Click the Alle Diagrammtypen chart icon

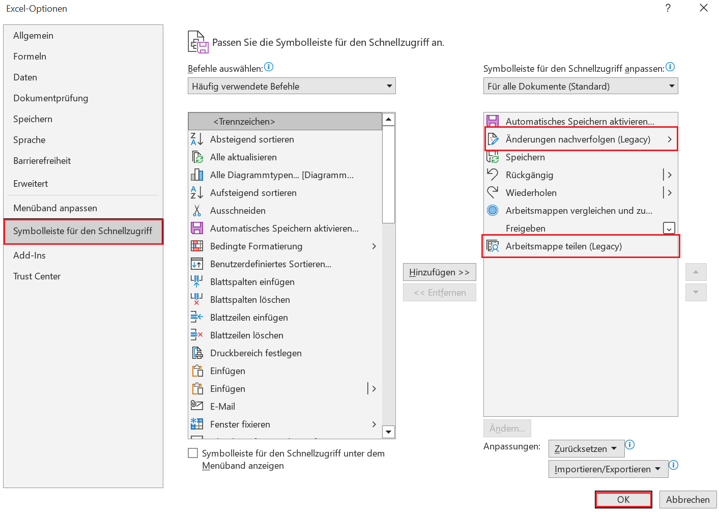coord(197,175)
